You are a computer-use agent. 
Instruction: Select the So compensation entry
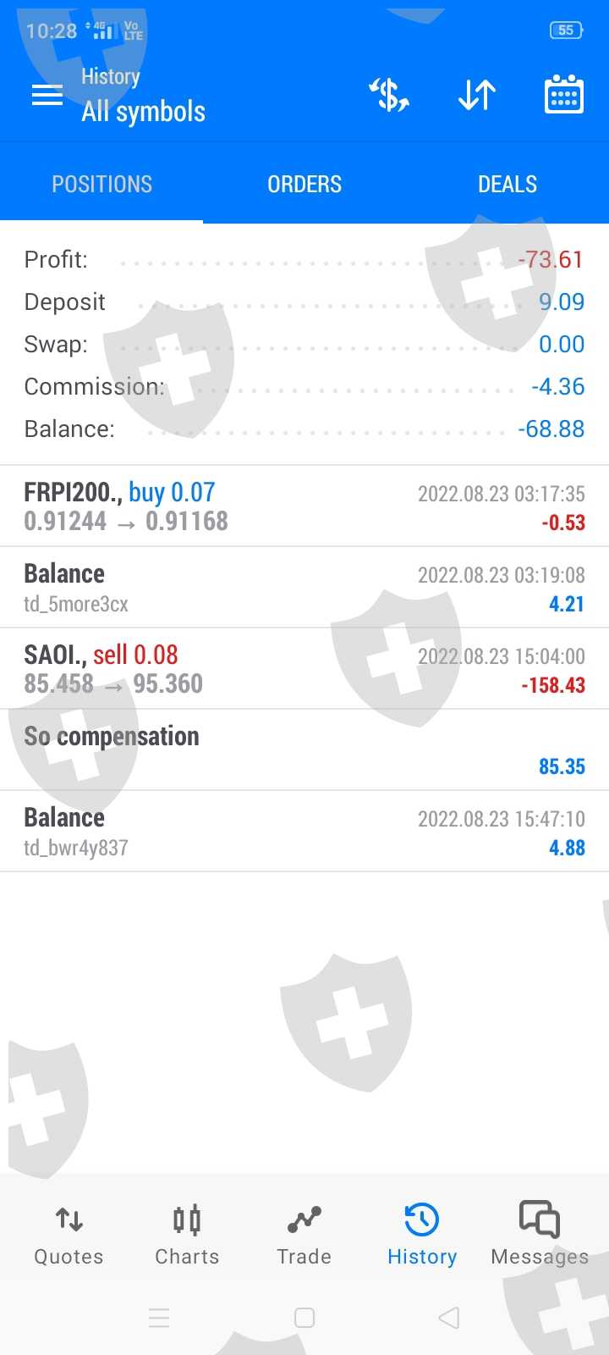point(304,750)
